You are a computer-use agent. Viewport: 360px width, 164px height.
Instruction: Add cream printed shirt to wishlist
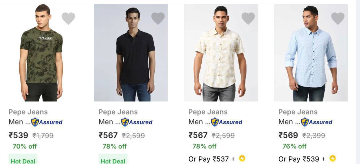click(248, 18)
